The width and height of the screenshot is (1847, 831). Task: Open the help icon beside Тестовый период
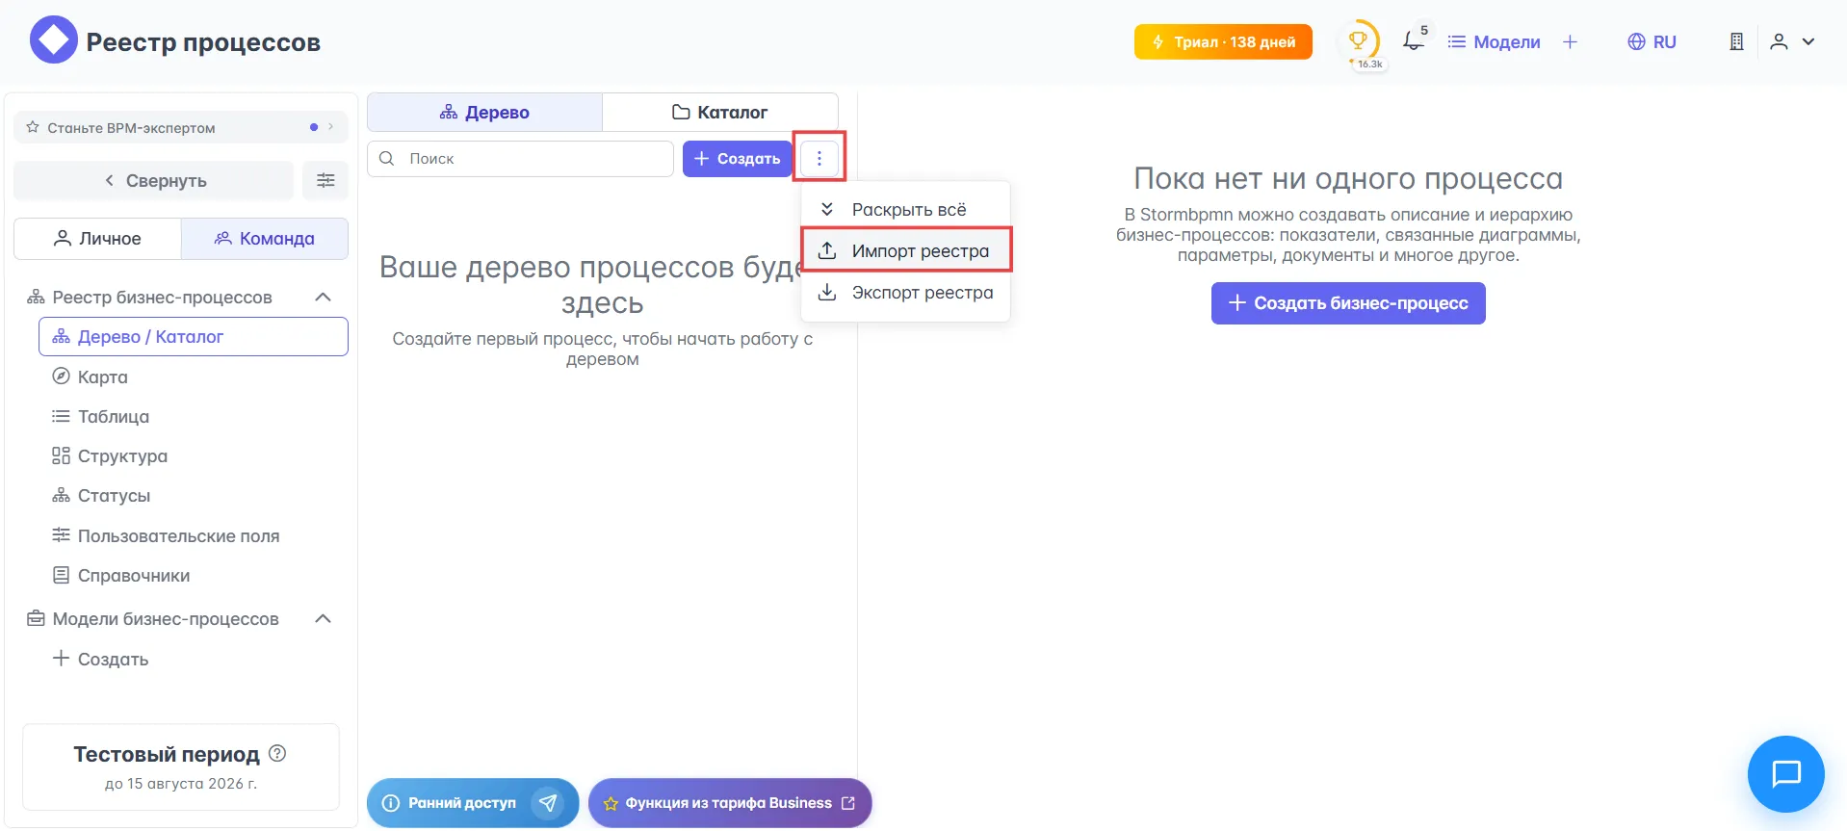click(277, 753)
